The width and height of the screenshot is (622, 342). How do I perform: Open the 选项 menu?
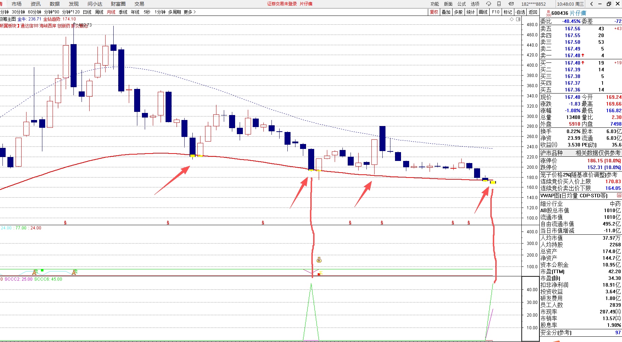pos(475,4)
